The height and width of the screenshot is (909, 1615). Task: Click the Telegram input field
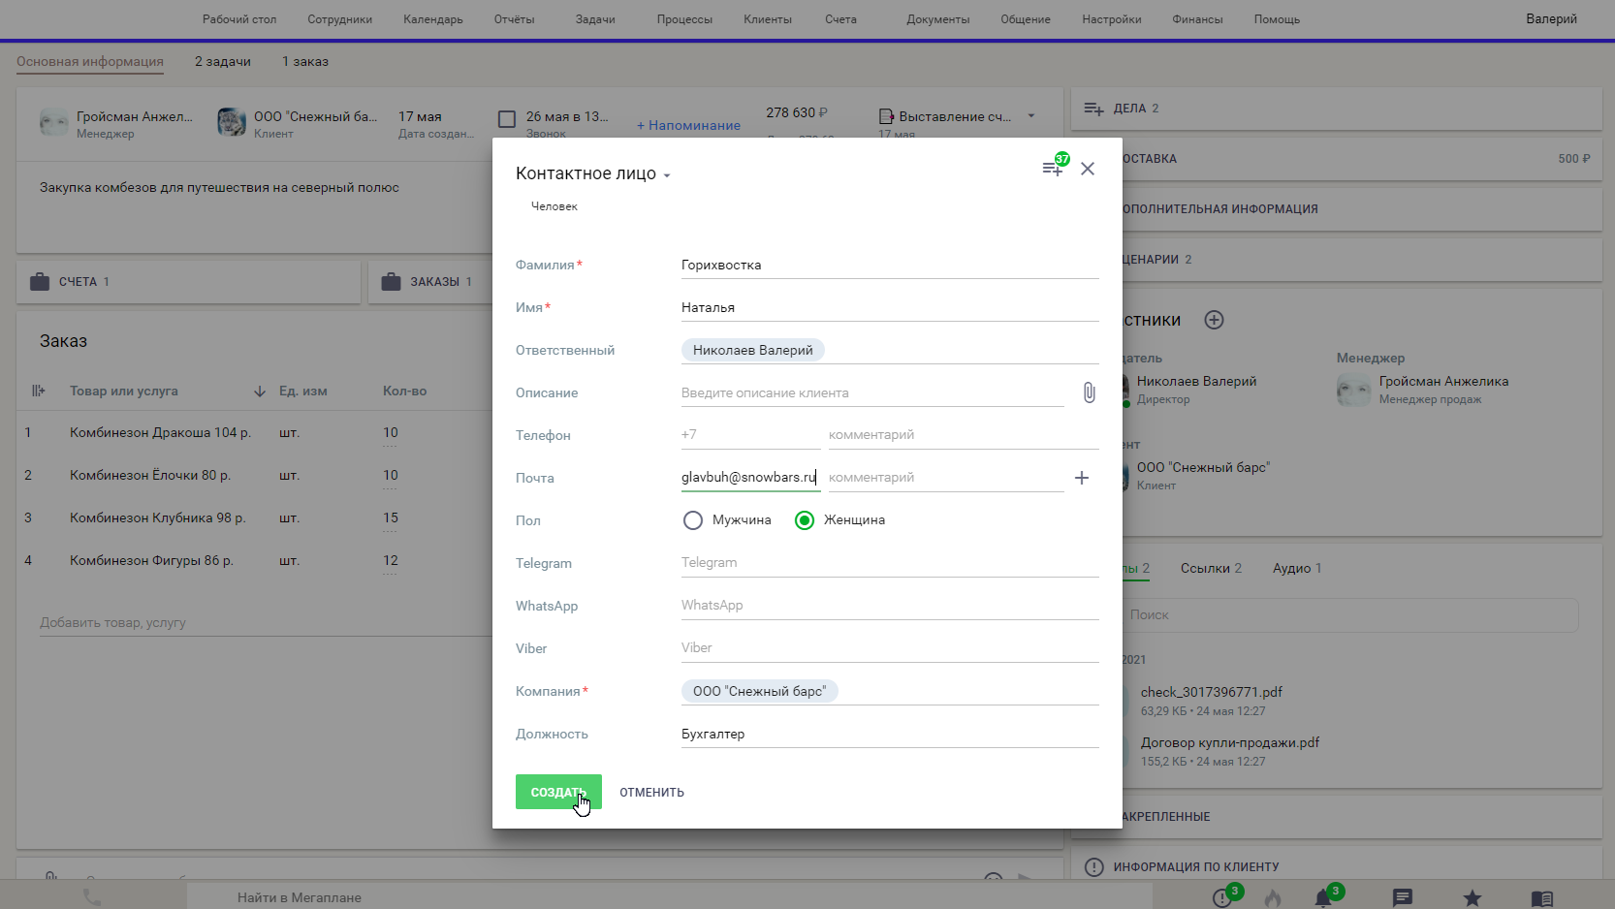point(890,563)
